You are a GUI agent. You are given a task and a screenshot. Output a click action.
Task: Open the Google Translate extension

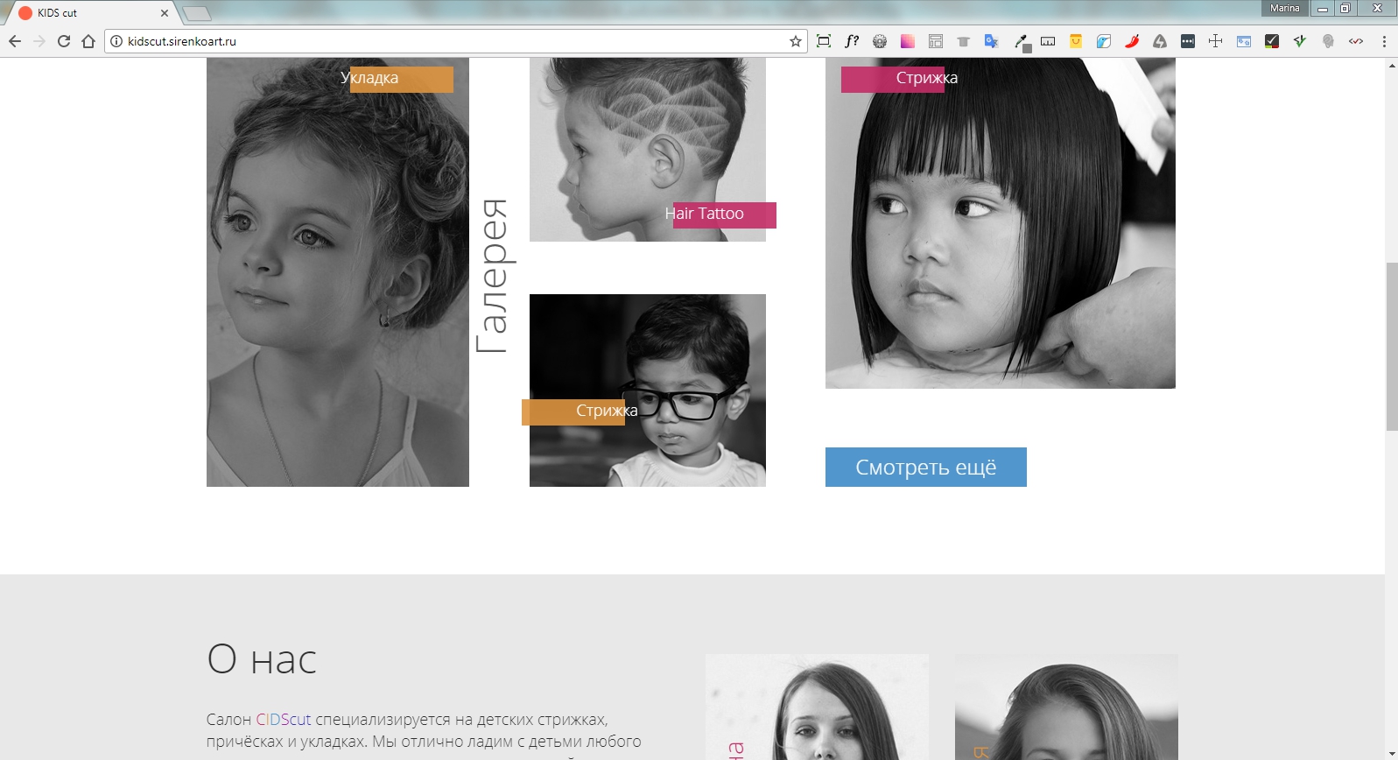click(992, 41)
